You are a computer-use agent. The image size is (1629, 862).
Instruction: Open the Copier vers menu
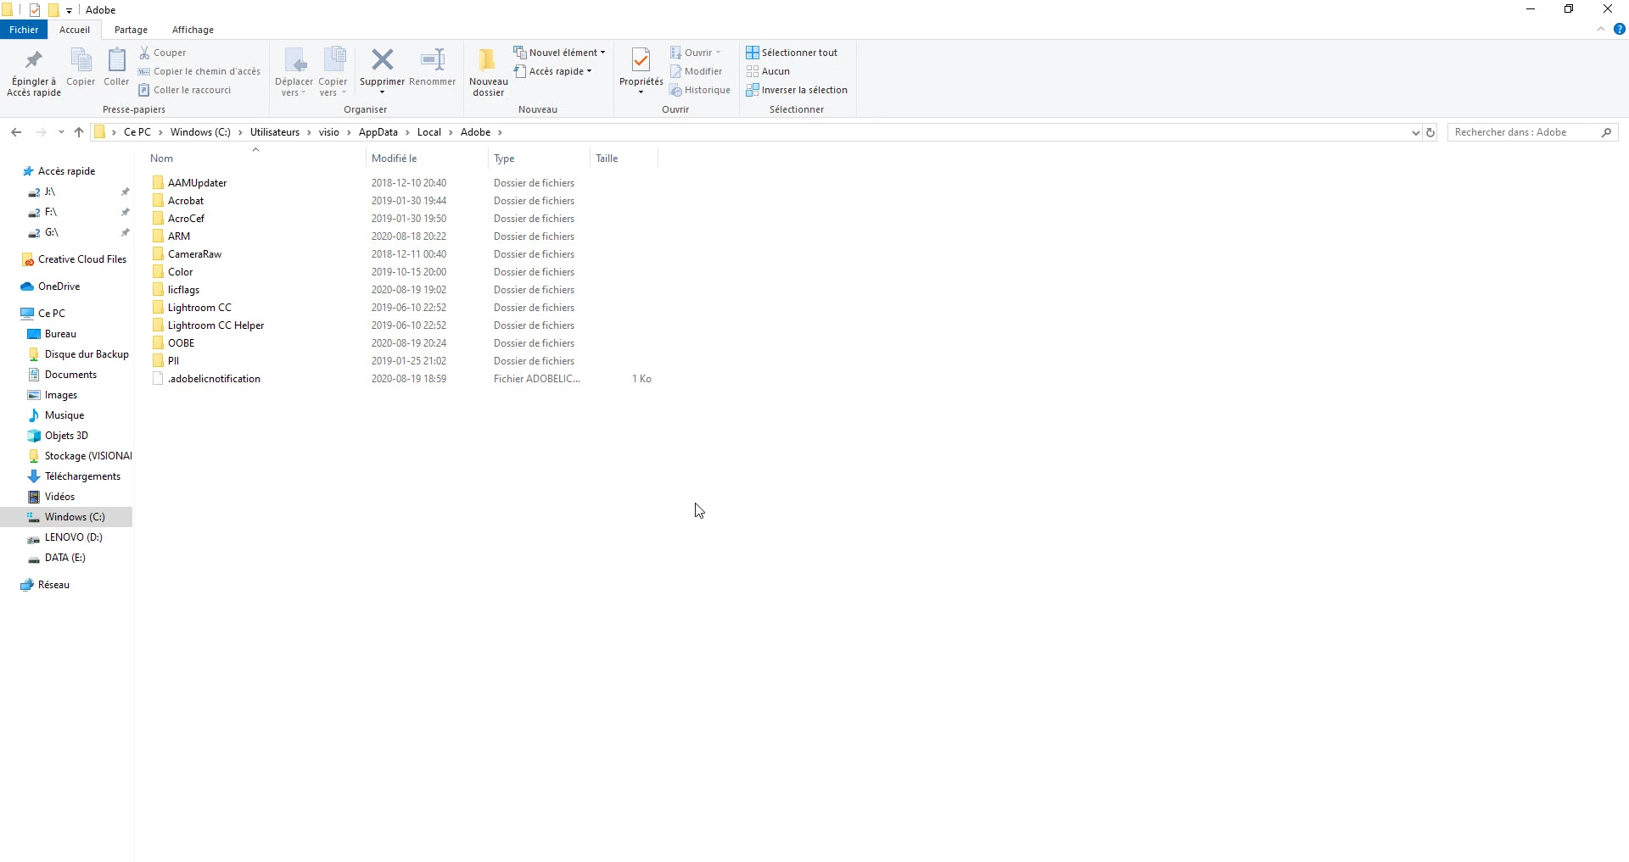click(x=333, y=72)
